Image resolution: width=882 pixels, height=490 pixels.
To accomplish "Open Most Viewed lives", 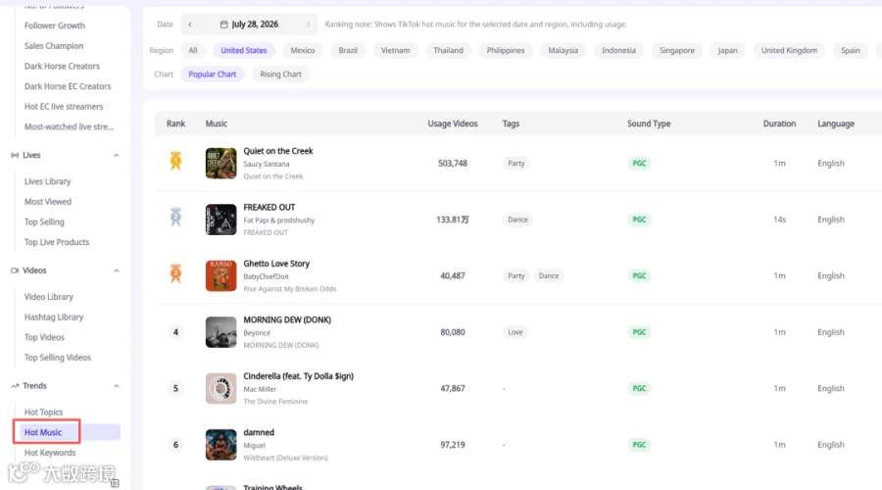I will click(48, 202).
